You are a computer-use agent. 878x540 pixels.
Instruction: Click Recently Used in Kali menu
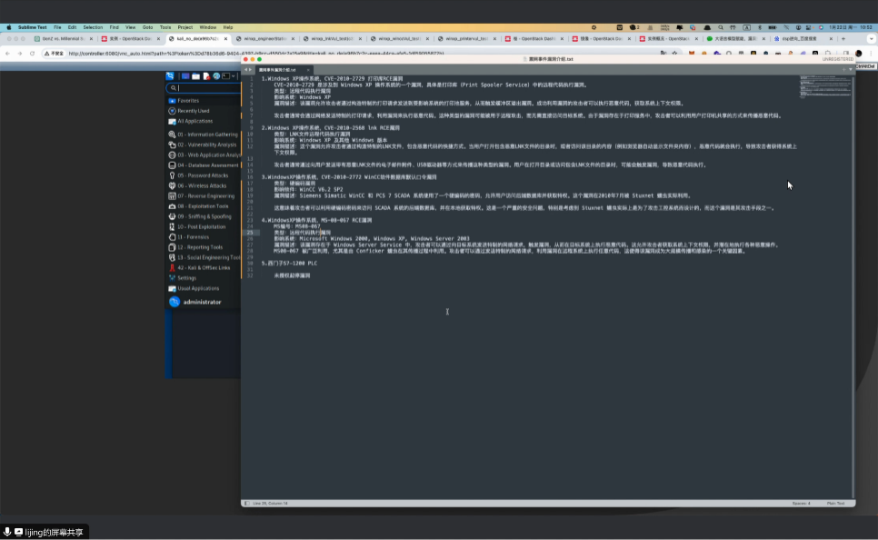193,111
